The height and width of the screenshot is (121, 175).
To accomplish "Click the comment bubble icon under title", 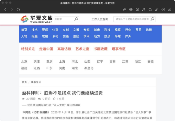I will [x=40, y=99].
